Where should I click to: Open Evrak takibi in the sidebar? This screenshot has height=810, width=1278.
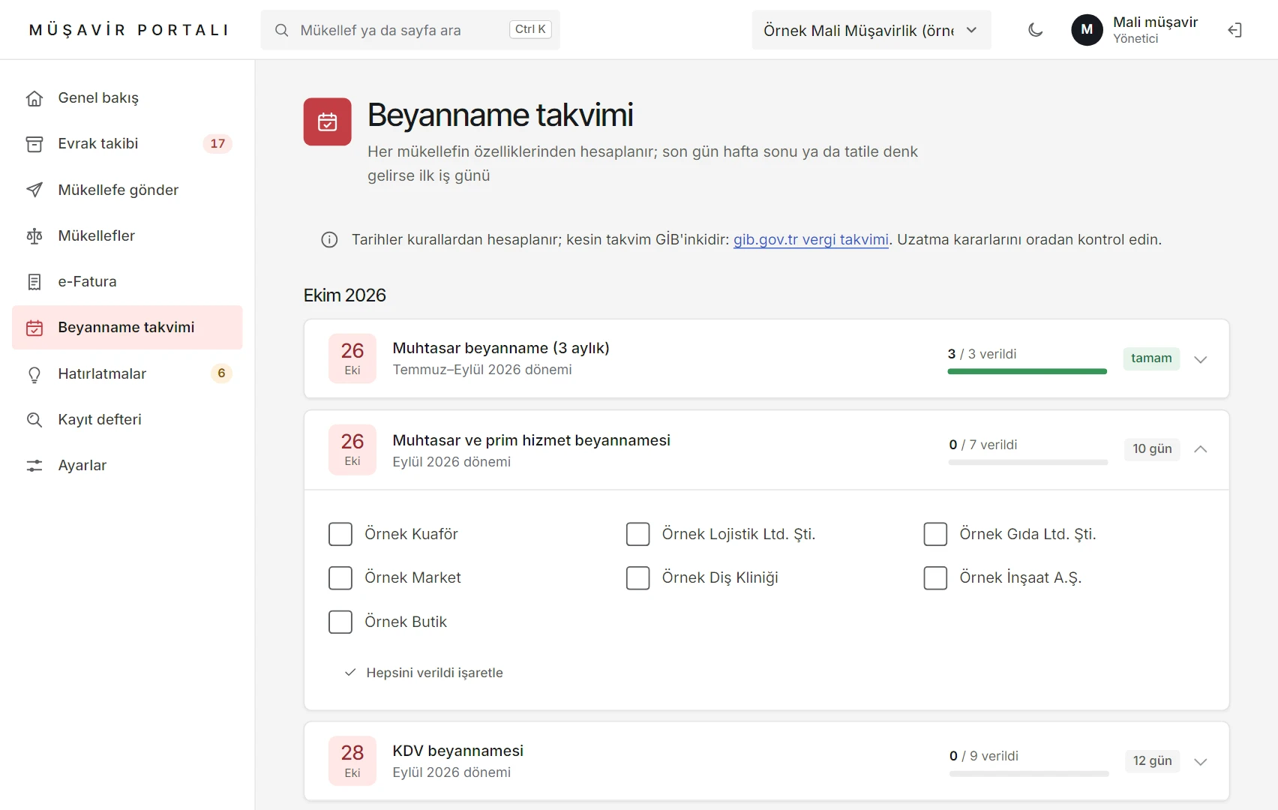[127, 144]
